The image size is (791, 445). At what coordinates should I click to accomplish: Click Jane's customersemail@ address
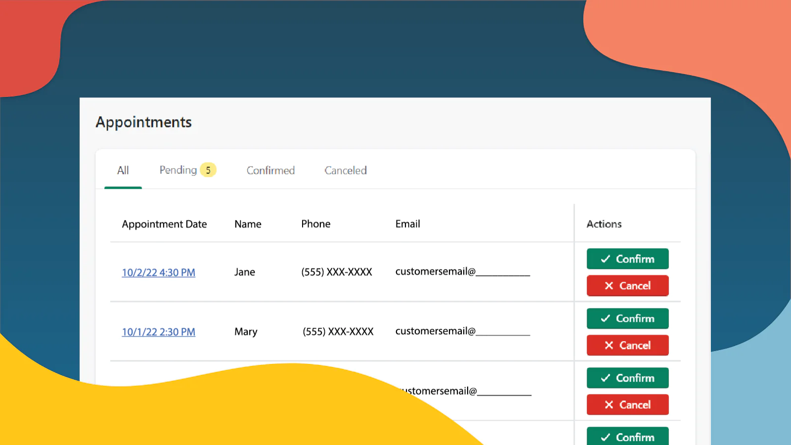point(463,271)
